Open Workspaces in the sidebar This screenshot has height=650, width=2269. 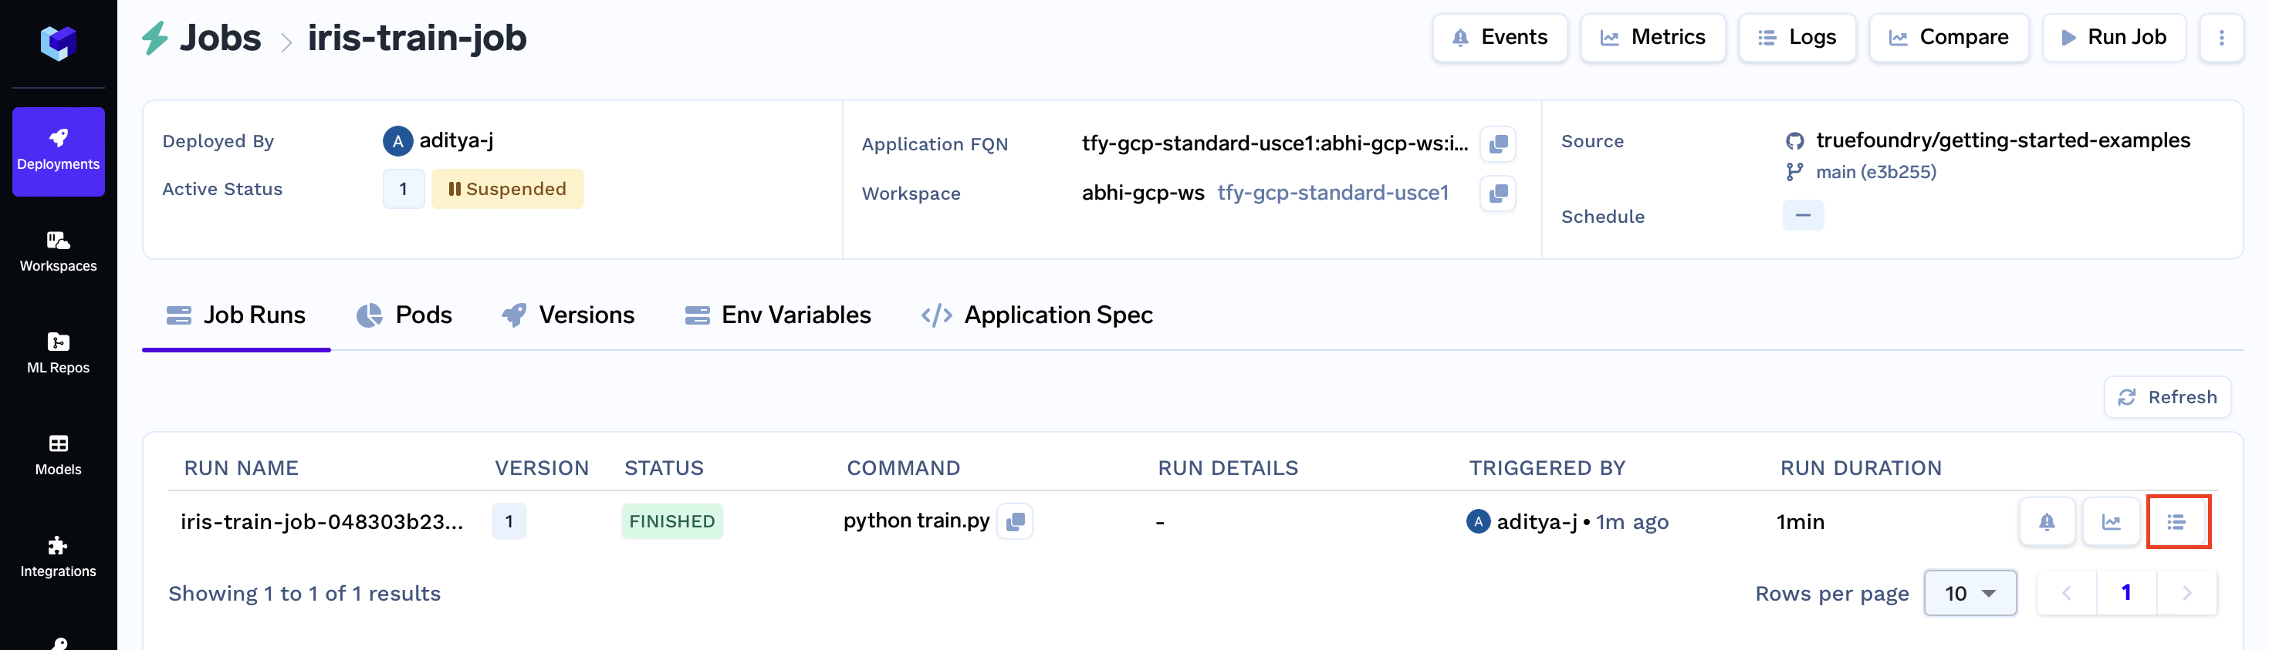(58, 251)
